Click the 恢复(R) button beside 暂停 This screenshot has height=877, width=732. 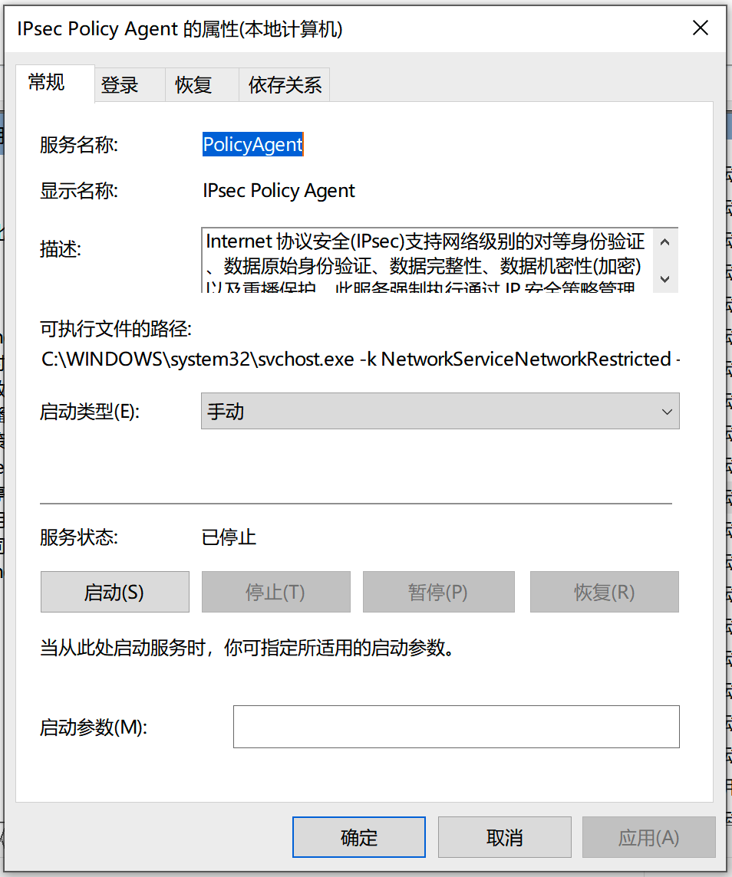[604, 592]
